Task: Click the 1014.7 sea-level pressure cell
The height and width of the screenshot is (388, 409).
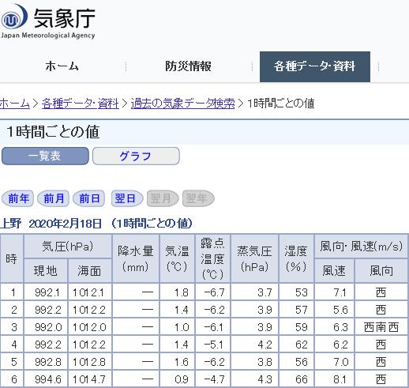Action: click(x=90, y=379)
